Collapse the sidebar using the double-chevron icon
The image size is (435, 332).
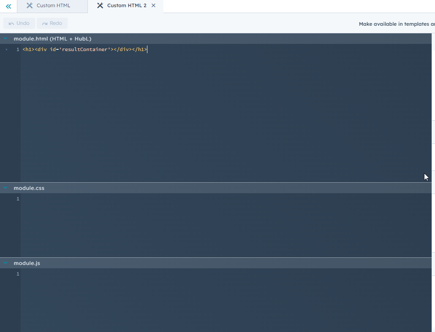point(8,6)
